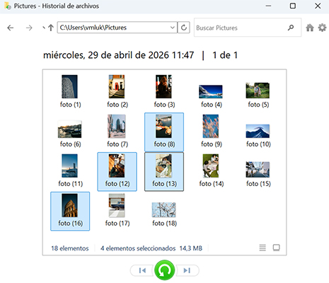Switch to large icons view

coord(276,248)
